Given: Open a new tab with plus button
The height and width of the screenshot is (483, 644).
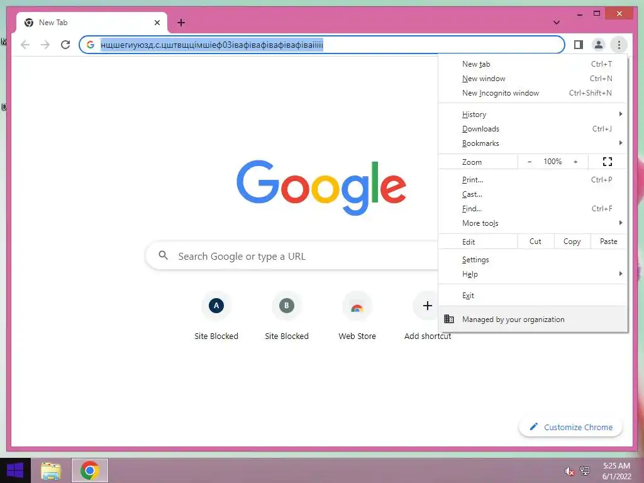Looking at the screenshot, I should (181, 23).
